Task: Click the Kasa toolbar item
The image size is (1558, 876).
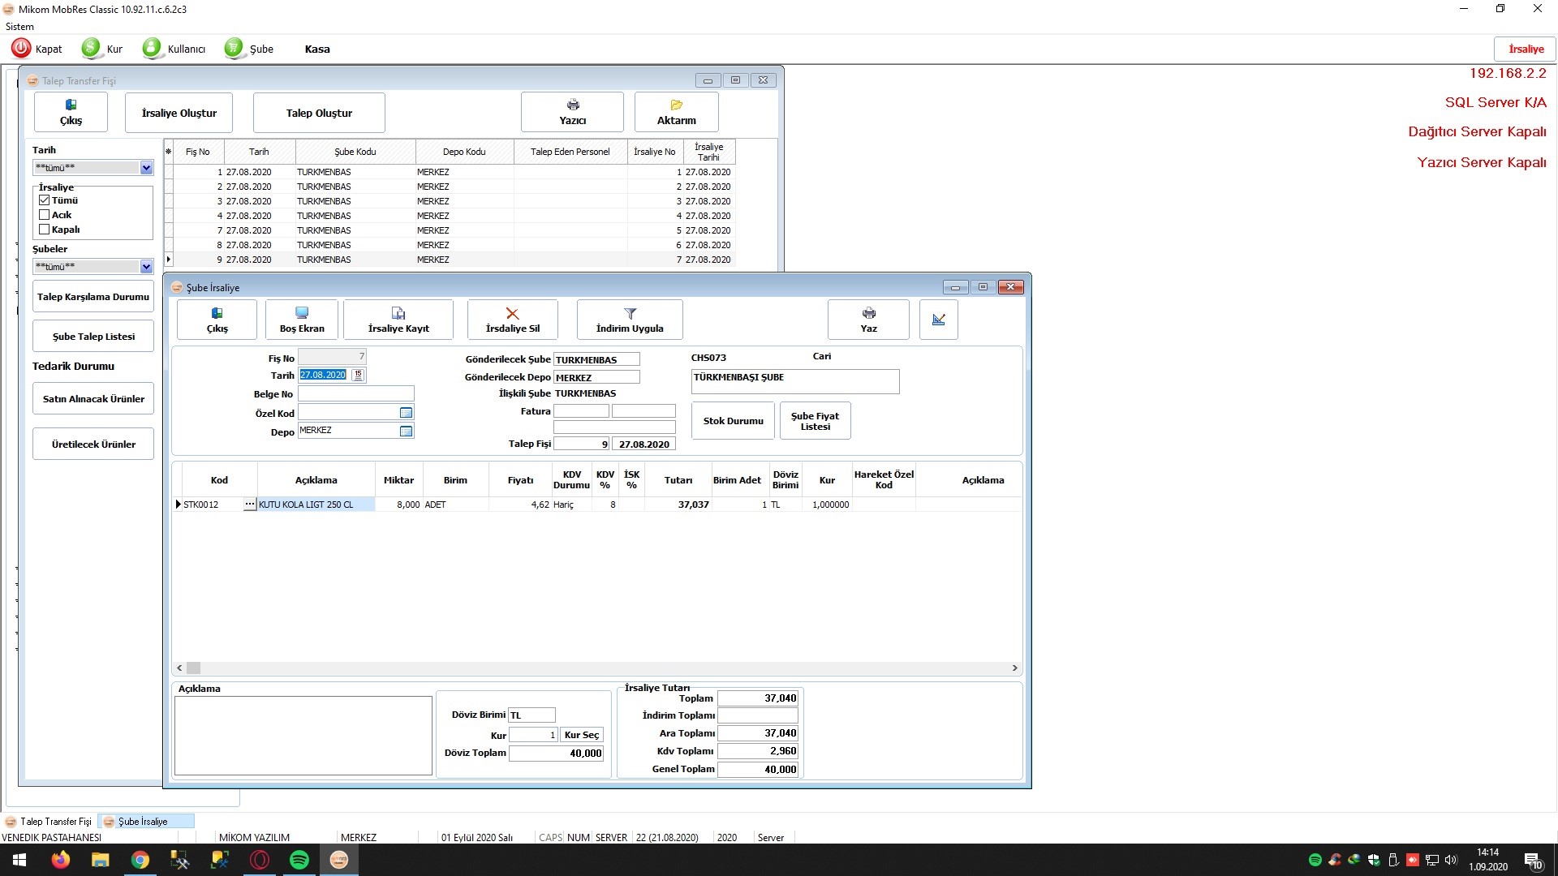Action: 317,49
